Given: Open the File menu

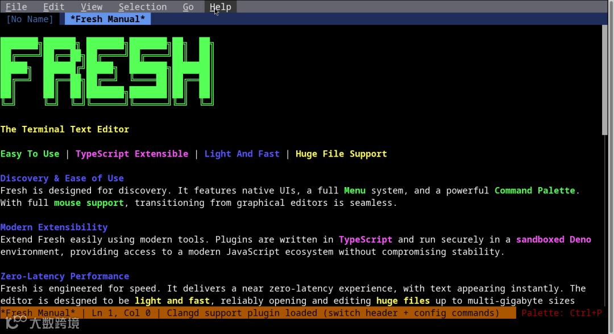Looking at the screenshot, I should click(16, 7).
